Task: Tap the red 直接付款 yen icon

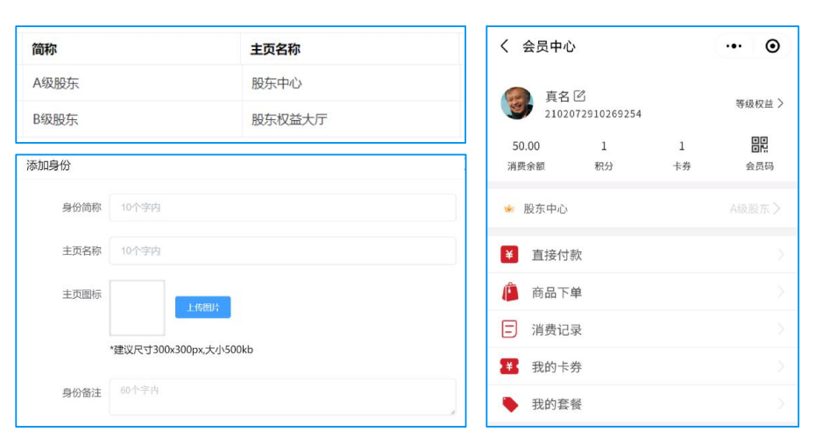Action: pyautogui.click(x=509, y=255)
